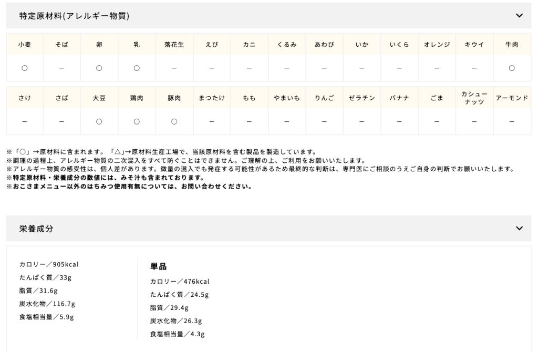Click the 単品 カロリー/476kcal text line
Screen dimensions: 538x352
180,282
